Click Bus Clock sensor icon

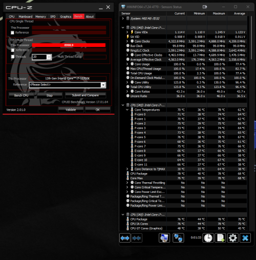click(128, 46)
